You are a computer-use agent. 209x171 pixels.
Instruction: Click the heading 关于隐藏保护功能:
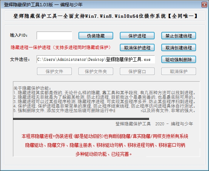33,88
